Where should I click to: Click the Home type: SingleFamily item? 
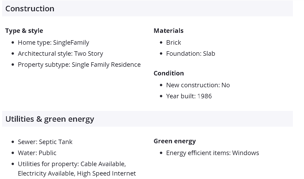pyautogui.click(x=53, y=43)
